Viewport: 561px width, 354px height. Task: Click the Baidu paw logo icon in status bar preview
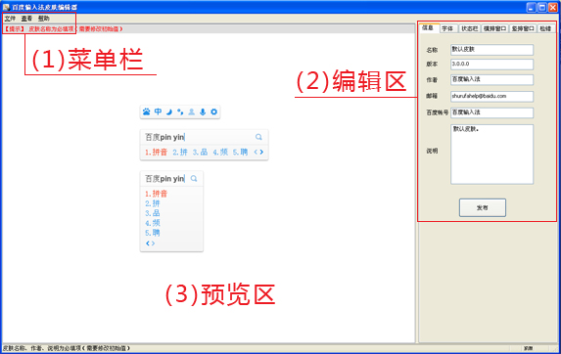click(146, 111)
